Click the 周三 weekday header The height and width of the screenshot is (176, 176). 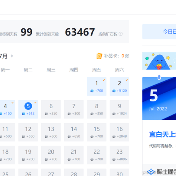pyautogui.click(x=51, y=70)
